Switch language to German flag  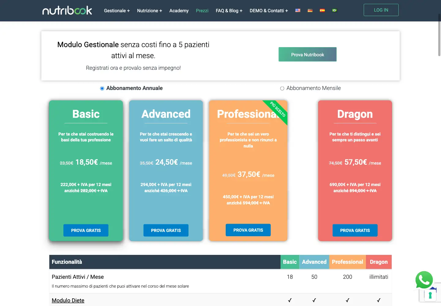coord(310,10)
